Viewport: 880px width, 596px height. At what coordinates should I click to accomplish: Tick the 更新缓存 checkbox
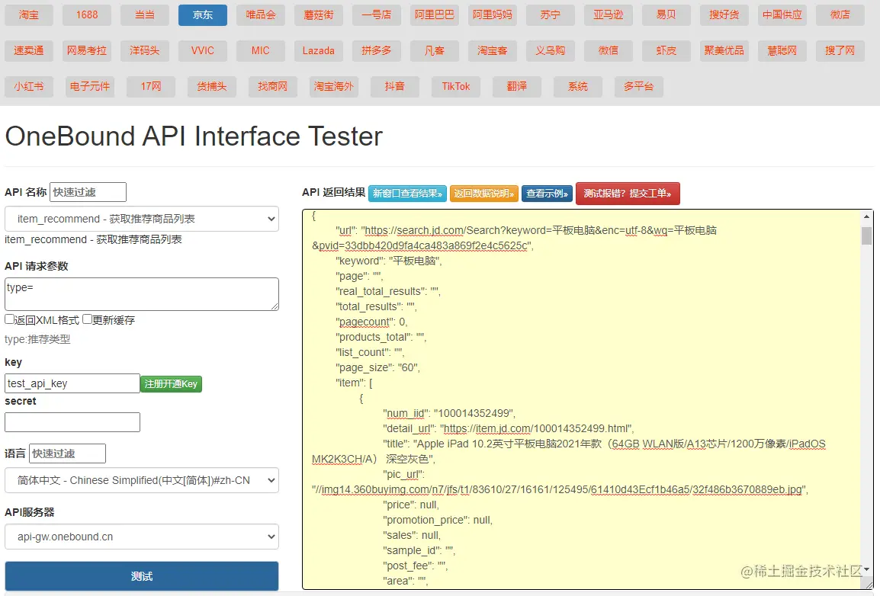[87, 319]
